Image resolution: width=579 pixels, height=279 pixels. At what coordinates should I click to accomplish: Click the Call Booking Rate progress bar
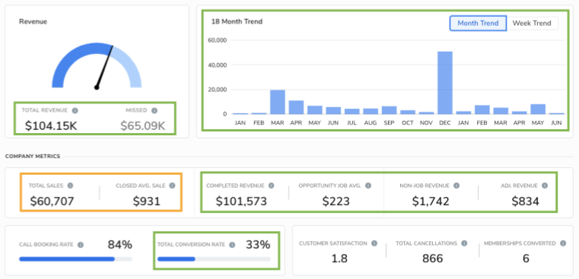pyautogui.click(x=75, y=259)
